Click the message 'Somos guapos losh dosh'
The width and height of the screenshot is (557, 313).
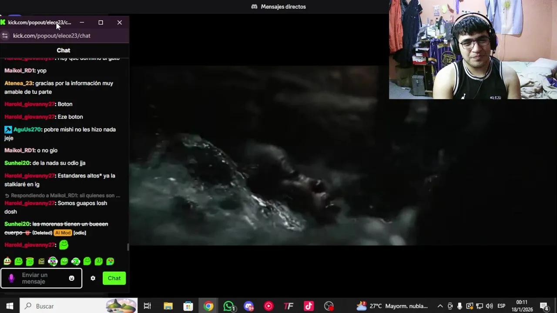tap(56, 207)
